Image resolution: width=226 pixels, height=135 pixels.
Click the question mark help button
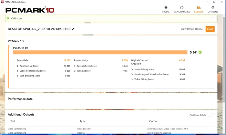[x=214, y=18]
